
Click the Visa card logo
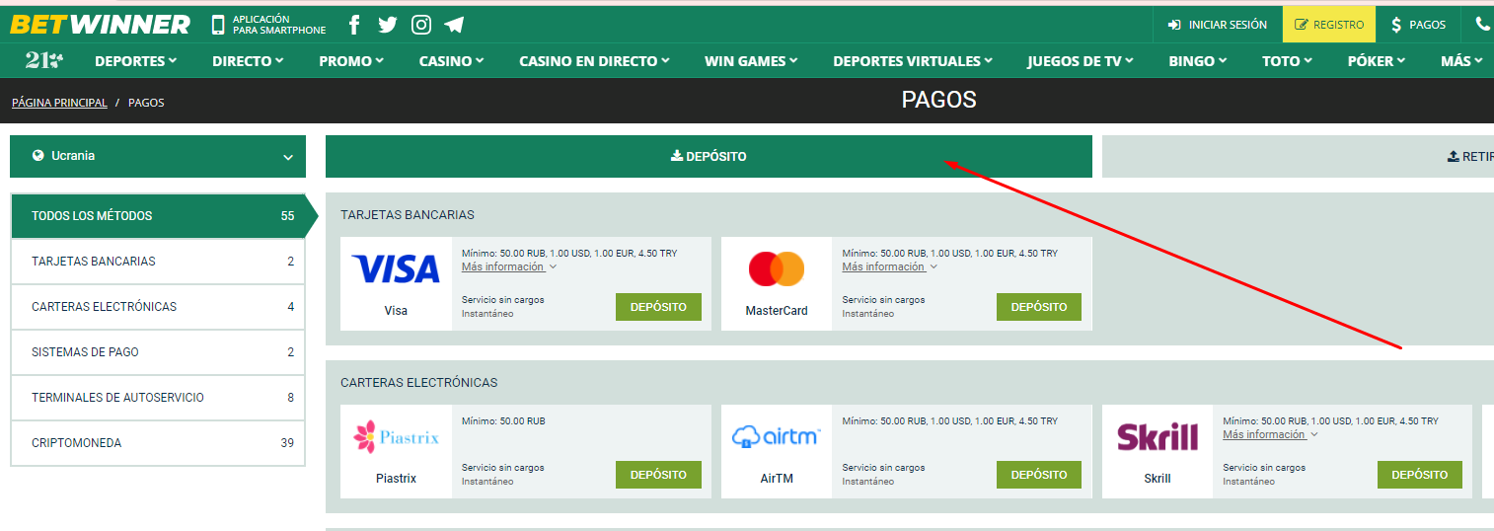coord(396,268)
